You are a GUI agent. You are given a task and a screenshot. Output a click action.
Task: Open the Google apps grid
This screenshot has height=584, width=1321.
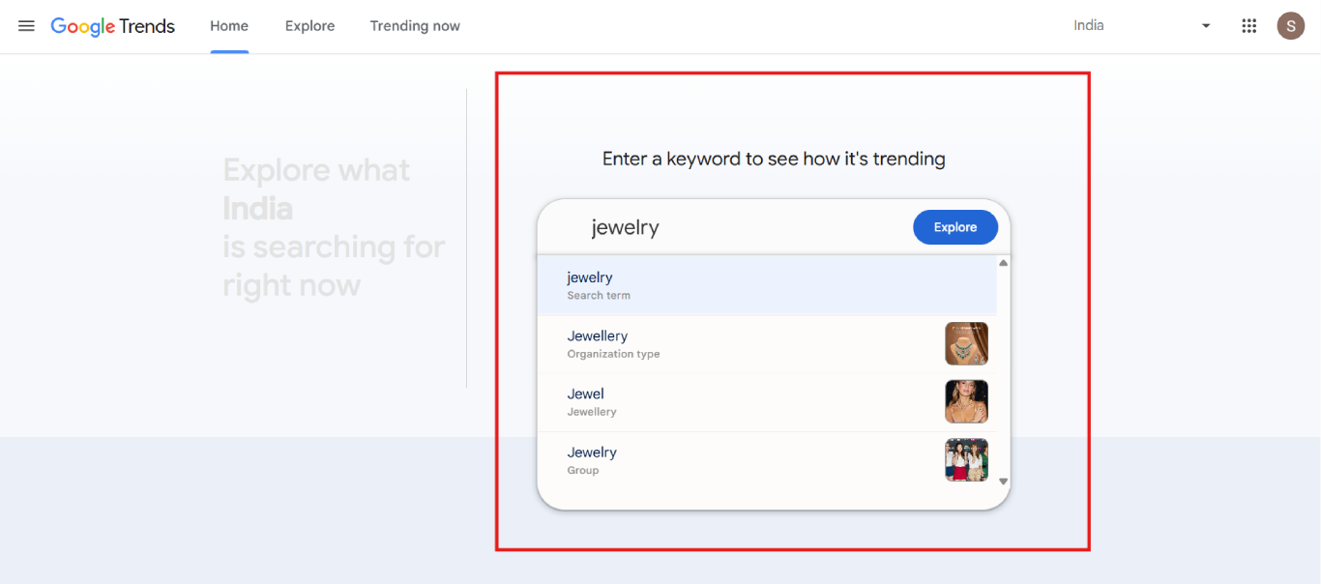click(1248, 26)
